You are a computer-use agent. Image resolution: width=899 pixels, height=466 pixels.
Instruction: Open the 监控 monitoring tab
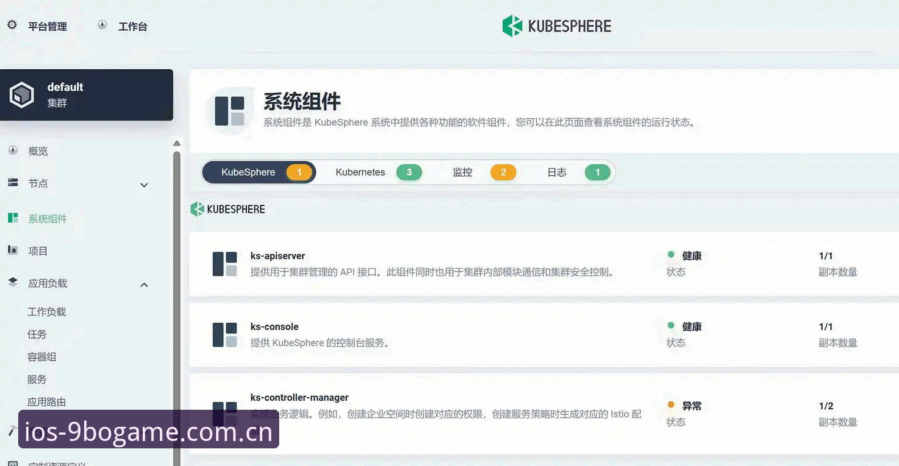click(484, 172)
